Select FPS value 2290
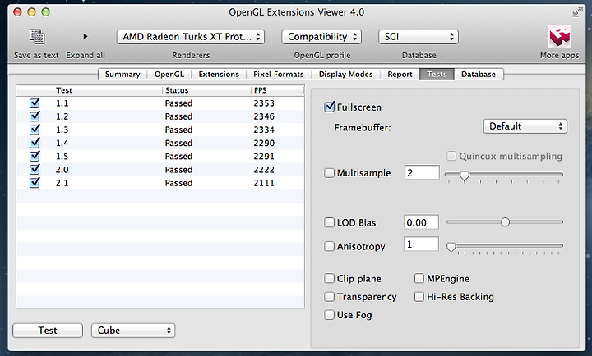This screenshot has height=356, width=592. coord(264,144)
